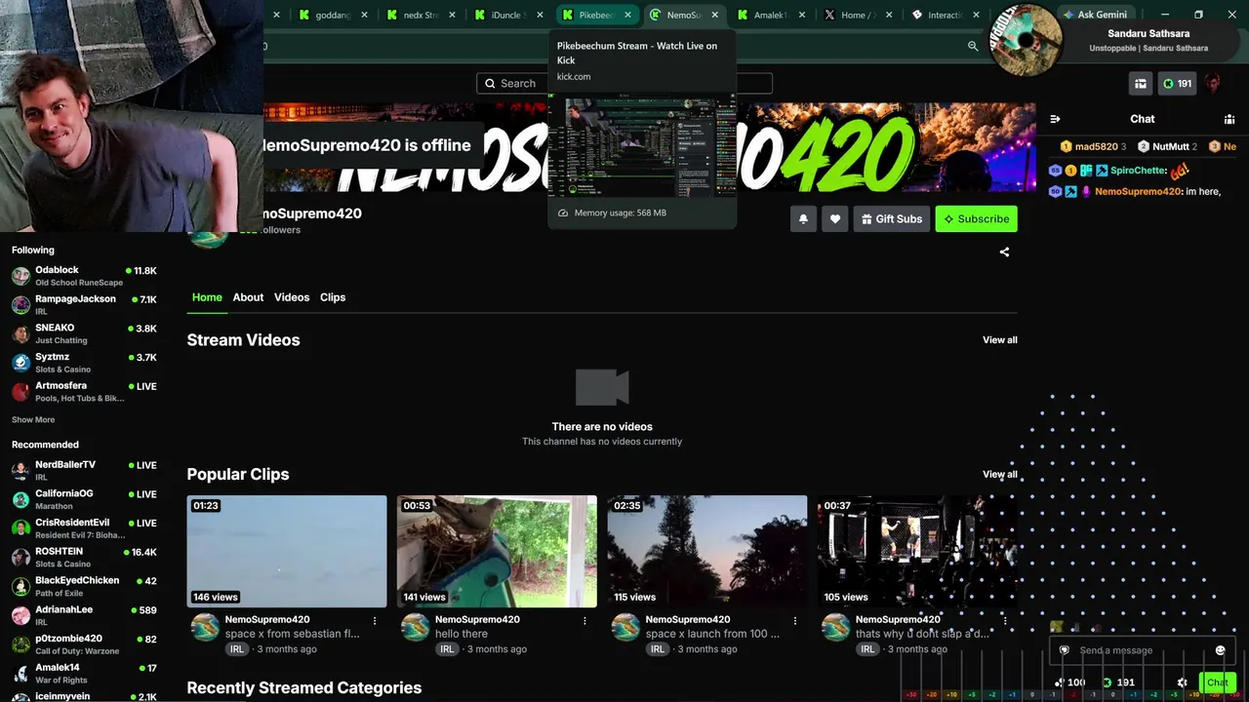Open the channel's Videos tab
1249x702 pixels.
click(292, 297)
